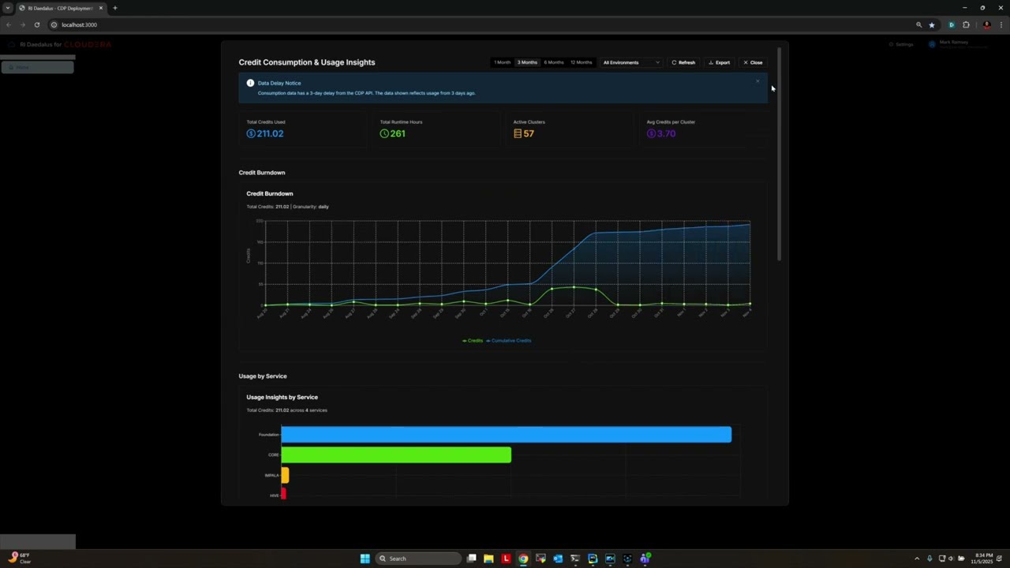
Task: Click the 211.02 total credits value
Action: pyautogui.click(x=270, y=133)
